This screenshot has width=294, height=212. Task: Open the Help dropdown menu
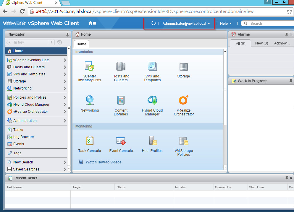pyautogui.click(x=226, y=24)
